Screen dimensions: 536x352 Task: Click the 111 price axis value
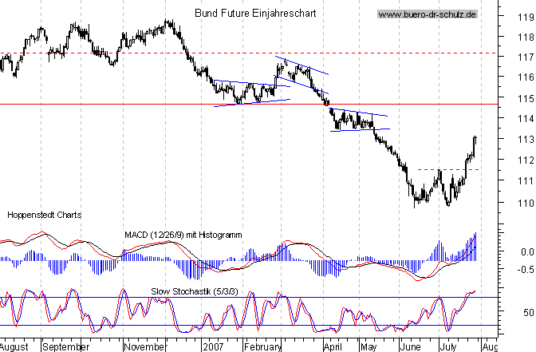pyautogui.click(x=526, y=181)
